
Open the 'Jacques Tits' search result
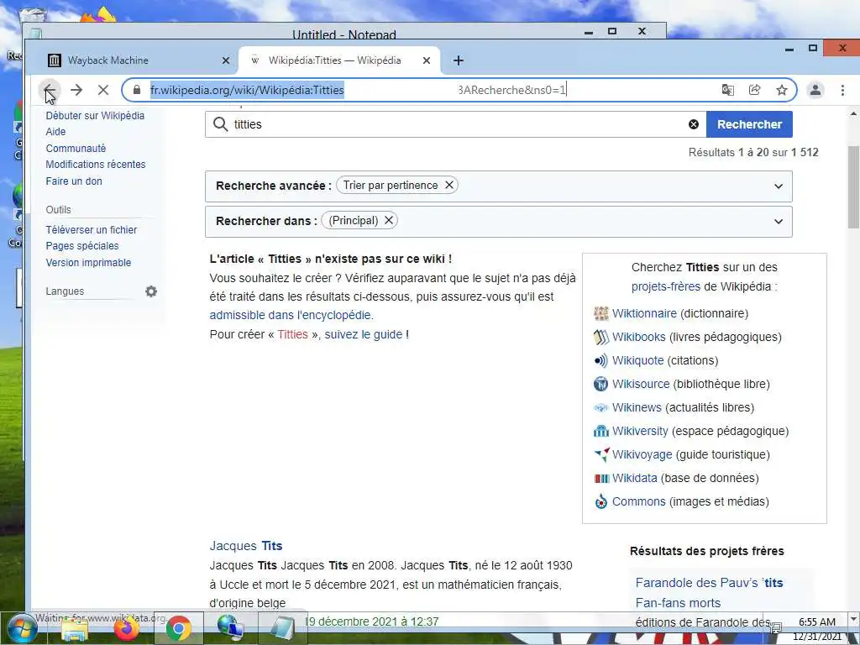[246, 546]
